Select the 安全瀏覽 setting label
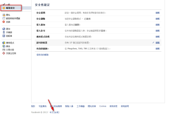This screenshot has height=116, width=169. tap(41, 19)
